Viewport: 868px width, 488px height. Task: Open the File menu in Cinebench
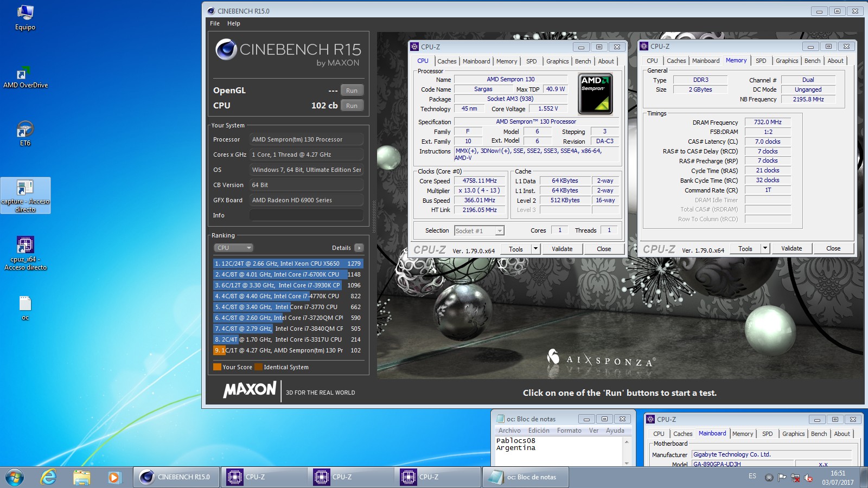(x=215, y=23)
